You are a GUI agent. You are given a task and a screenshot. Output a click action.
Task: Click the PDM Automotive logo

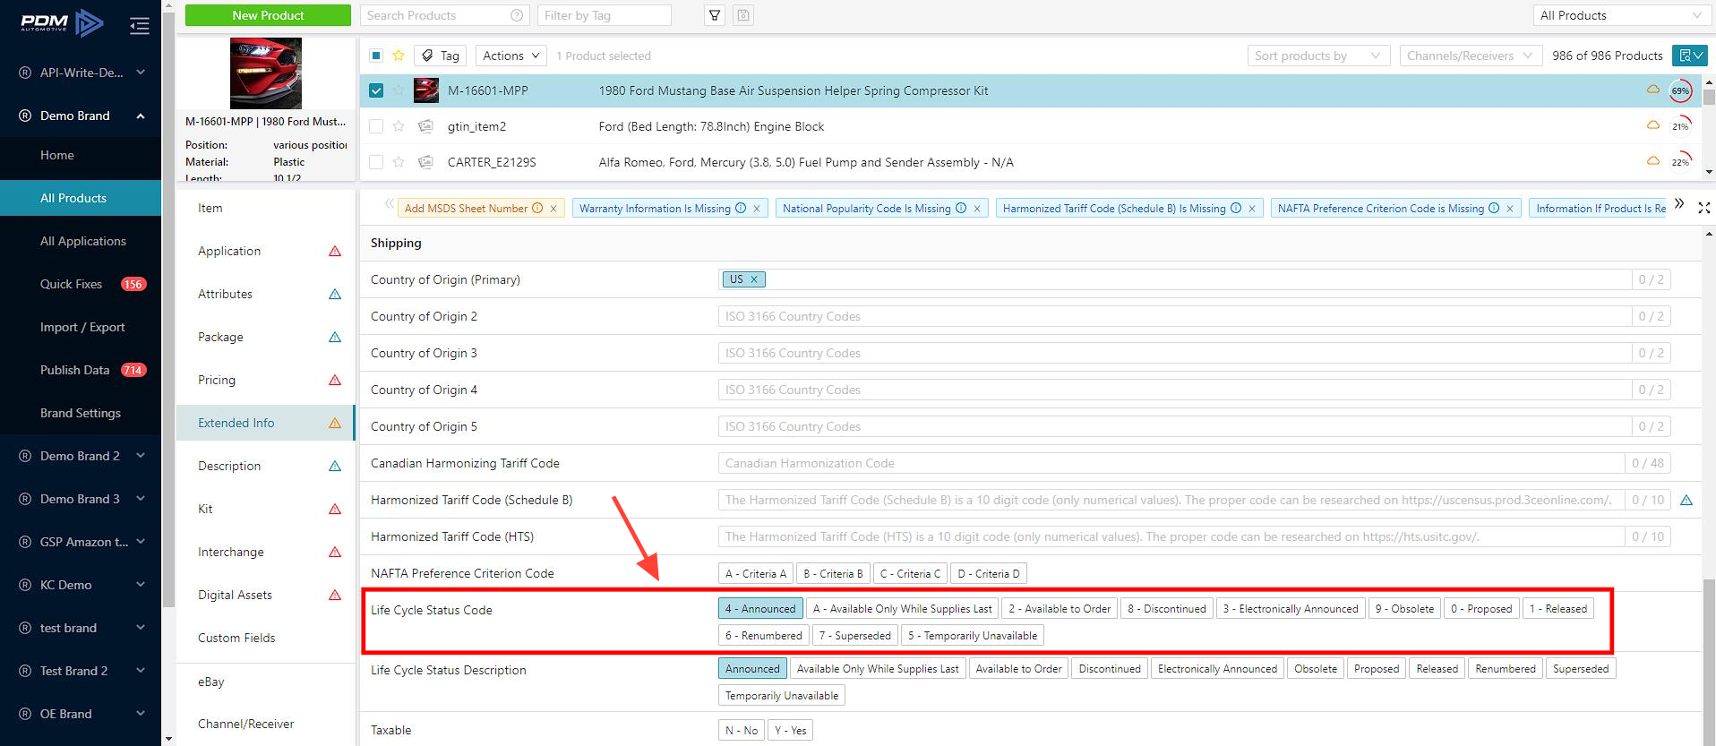click(62, 23)
